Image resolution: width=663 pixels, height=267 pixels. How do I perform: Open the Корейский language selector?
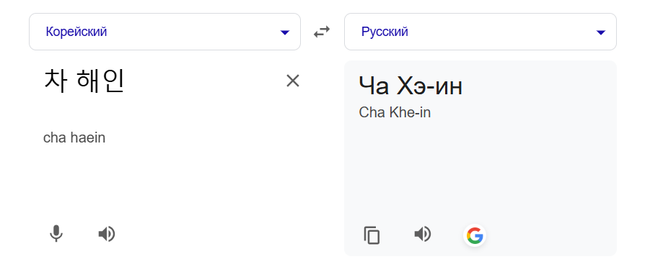pyautogui.click(x=164, y=32)
